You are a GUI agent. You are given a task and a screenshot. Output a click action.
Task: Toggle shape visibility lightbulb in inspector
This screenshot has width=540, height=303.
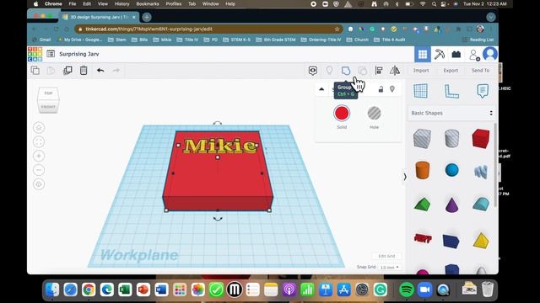(391, 89)
